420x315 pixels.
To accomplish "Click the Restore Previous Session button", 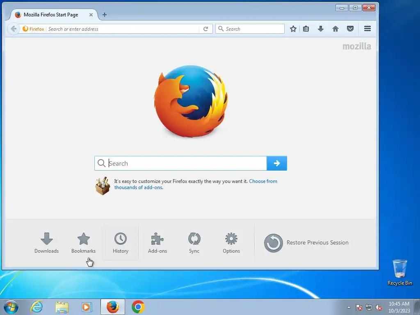I will [306, 243].
